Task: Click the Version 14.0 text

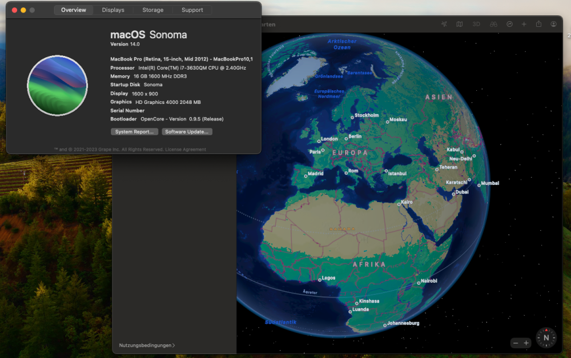Action: (125, 44)
